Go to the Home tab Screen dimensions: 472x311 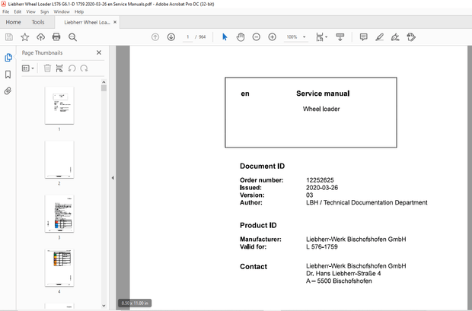coord(13,22)
